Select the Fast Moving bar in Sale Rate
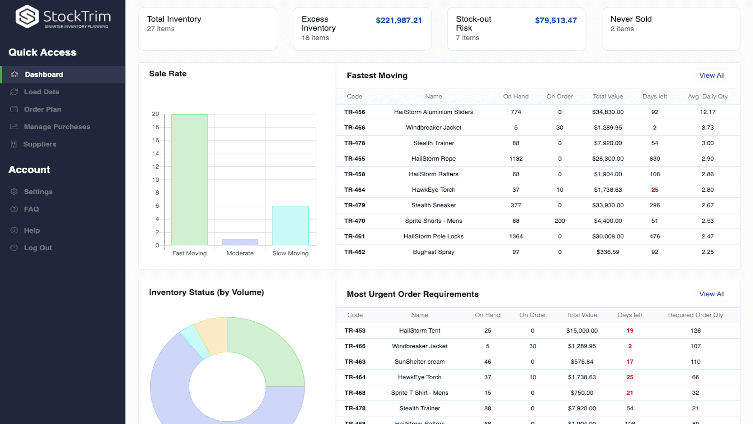The image size is (753, 424). tap(189, 179)
